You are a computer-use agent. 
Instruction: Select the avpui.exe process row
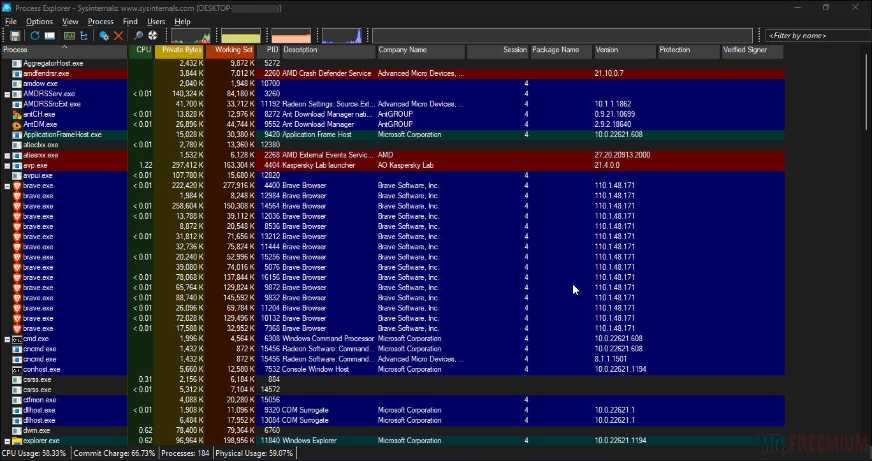click(x=392, y=175)
